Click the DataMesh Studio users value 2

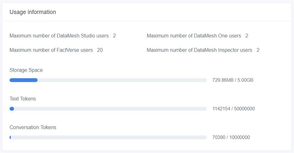(114, 36)
